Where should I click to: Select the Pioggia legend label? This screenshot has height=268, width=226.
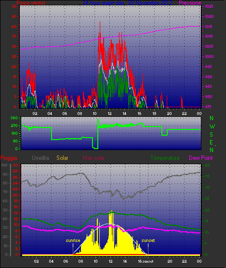pos(9,158)
